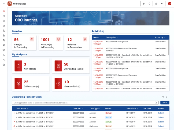Open the sidebar settings gear icon
Screen dimensions: 174x130
coord(3,65)
